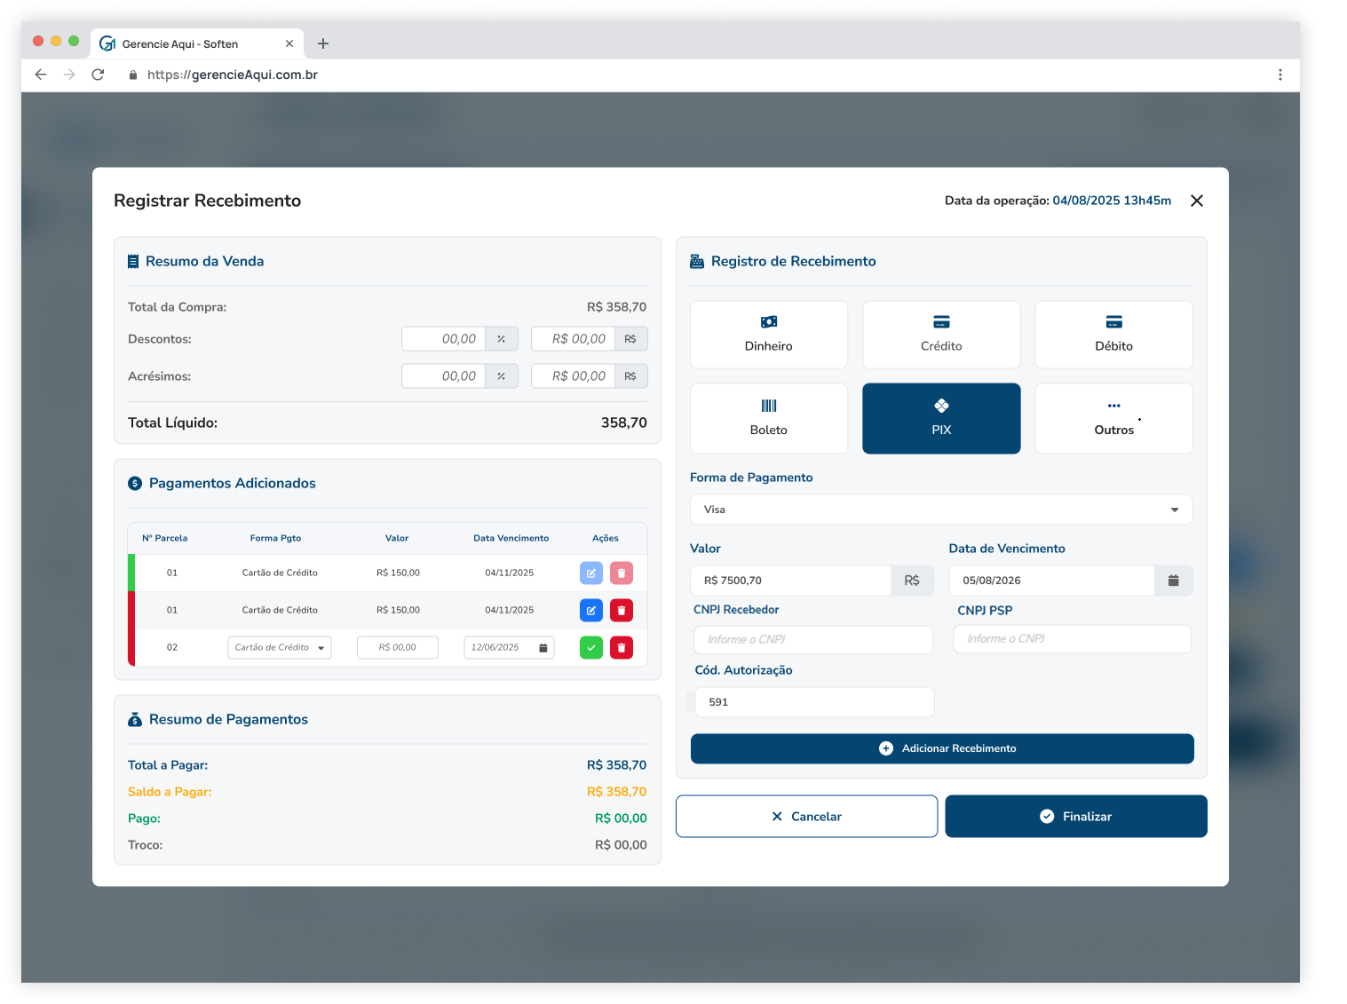Toggle Descontos percent unit button
This screenshot has height=1004, width=1347.
(502, 339)
